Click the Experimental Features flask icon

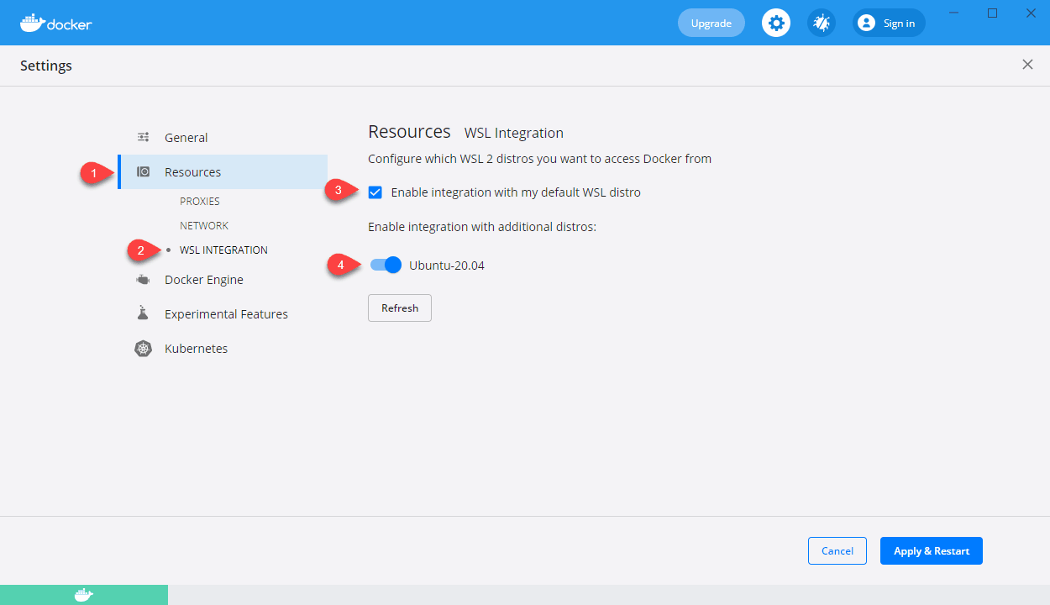144,313
